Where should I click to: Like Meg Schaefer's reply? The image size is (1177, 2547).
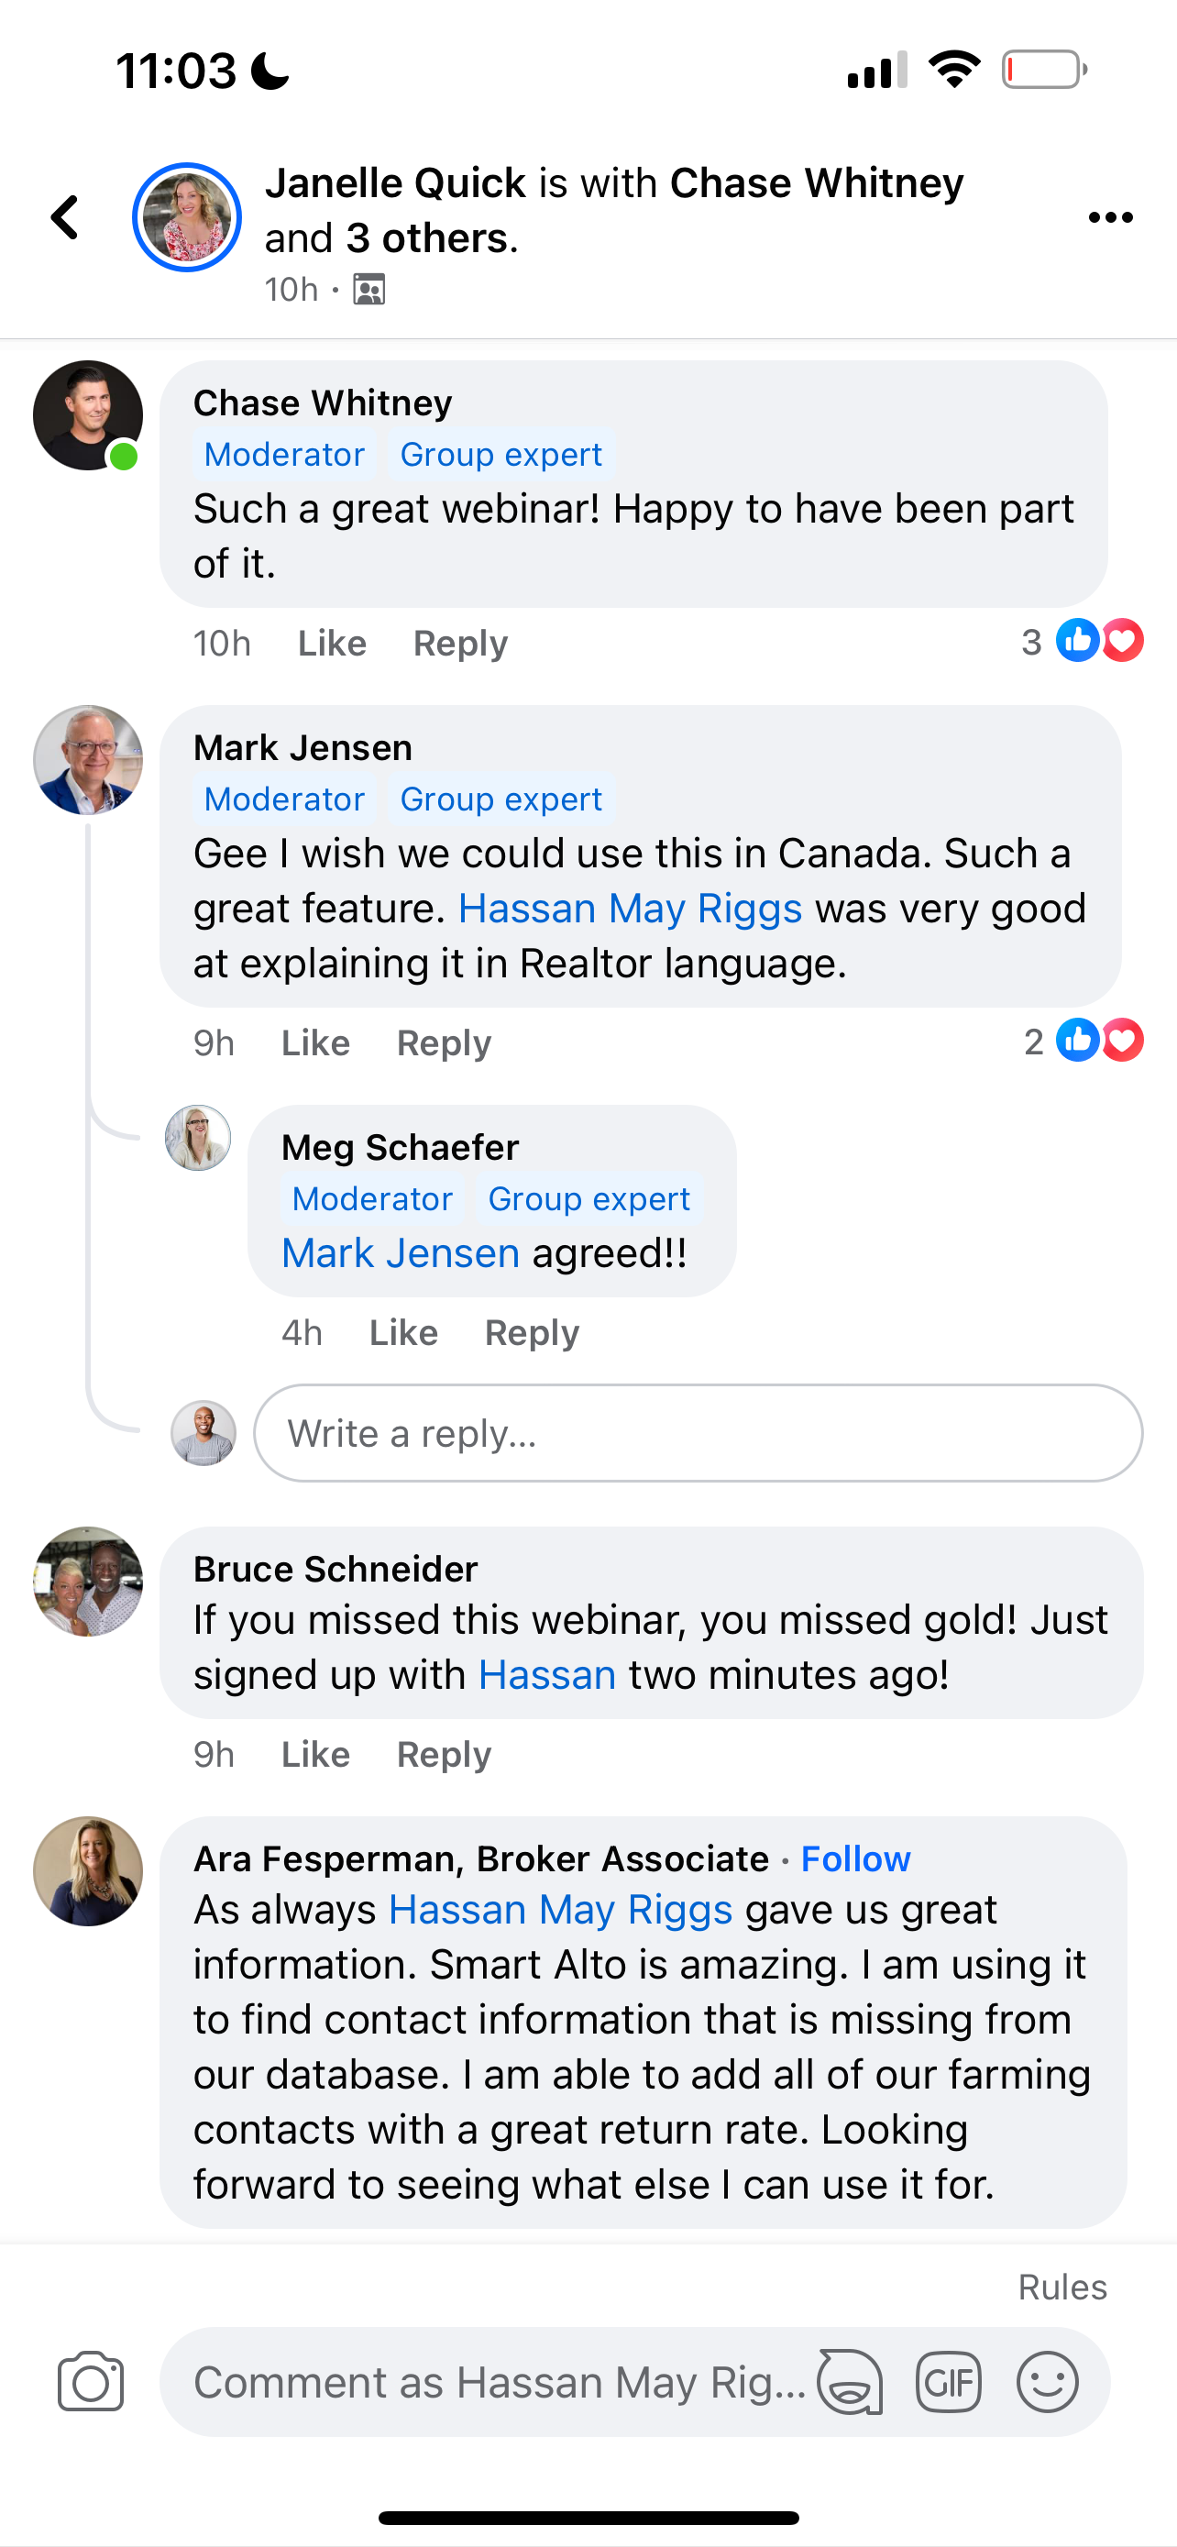tap(403, 1333)
